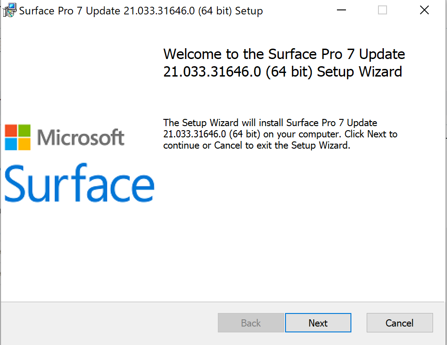Click the installer icon in title bar

[x=9, y=10]
